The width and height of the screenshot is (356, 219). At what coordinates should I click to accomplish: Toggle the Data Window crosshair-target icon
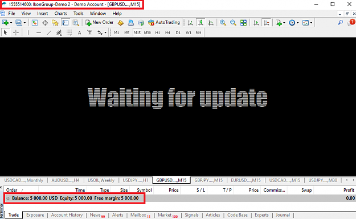pos(45,22)
